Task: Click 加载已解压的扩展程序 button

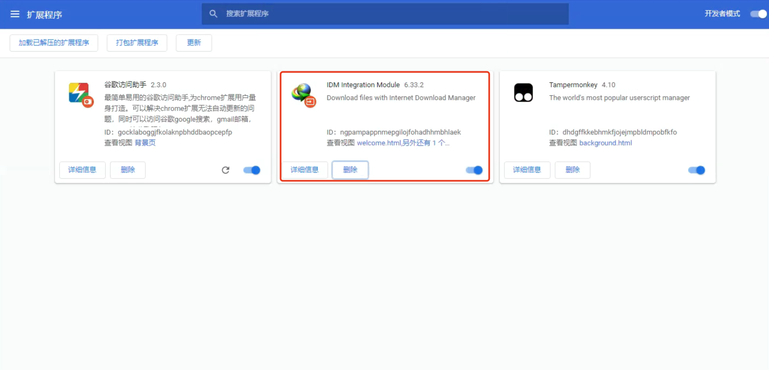Action: tap(54, 43)
